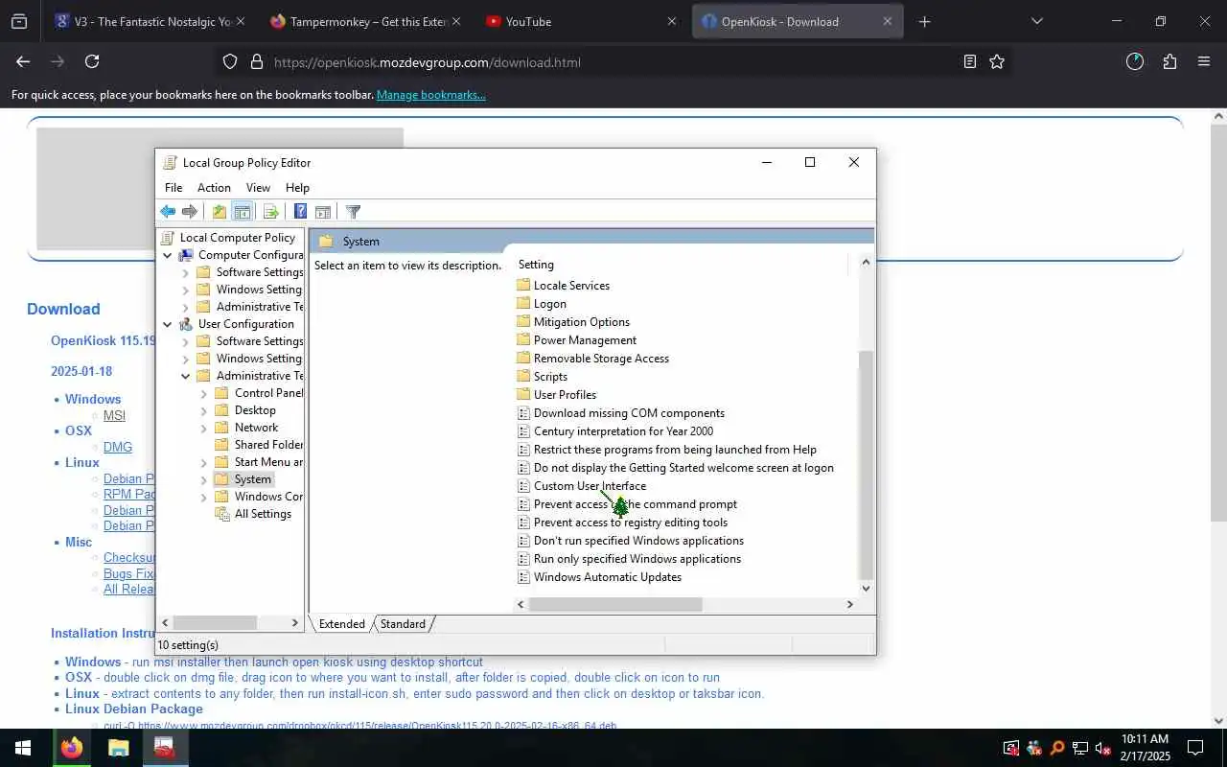Bookmark this page with the star icon

pos(997,61)
